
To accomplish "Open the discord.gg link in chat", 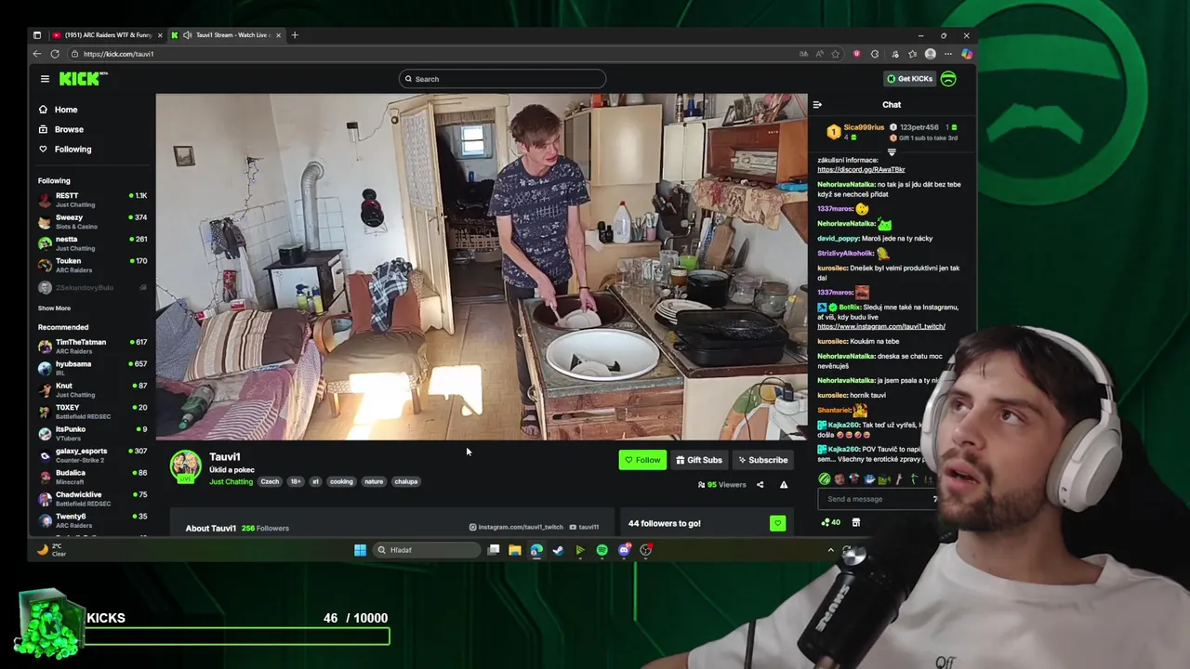I will point(861,170).
